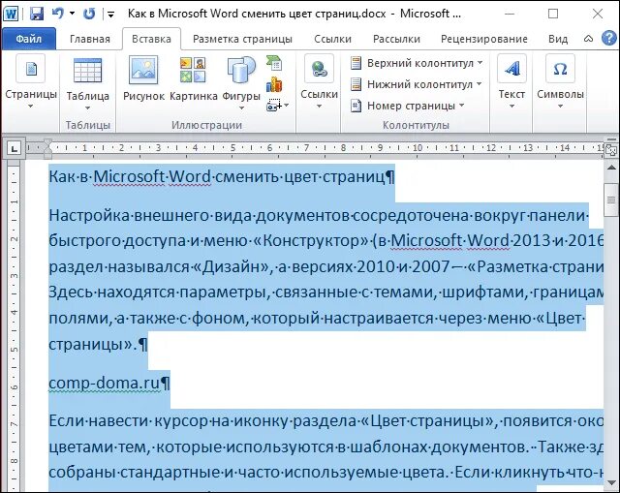
Task: Undo the last action
Action: coord(58,14)
